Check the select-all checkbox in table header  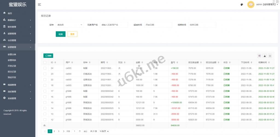pyautogui.click(x=45, y=62)
